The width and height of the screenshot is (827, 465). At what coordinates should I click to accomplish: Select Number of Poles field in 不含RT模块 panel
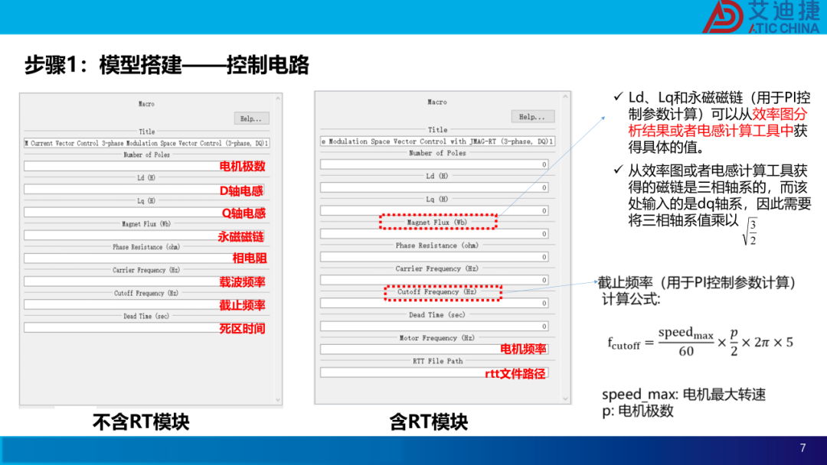(x=145, y=166)
